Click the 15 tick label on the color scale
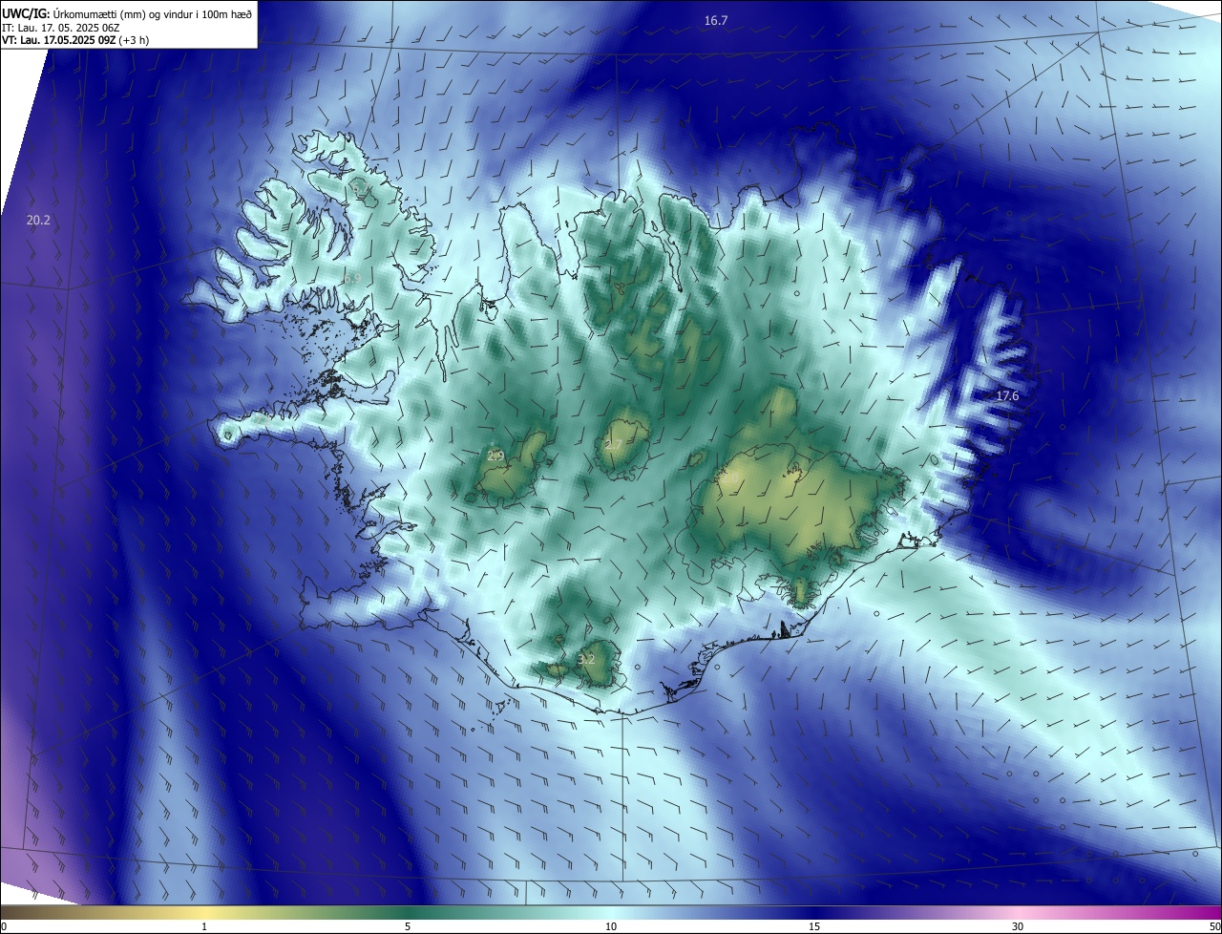The height and width of the screenshot is (934, 1222). [814, 926]
